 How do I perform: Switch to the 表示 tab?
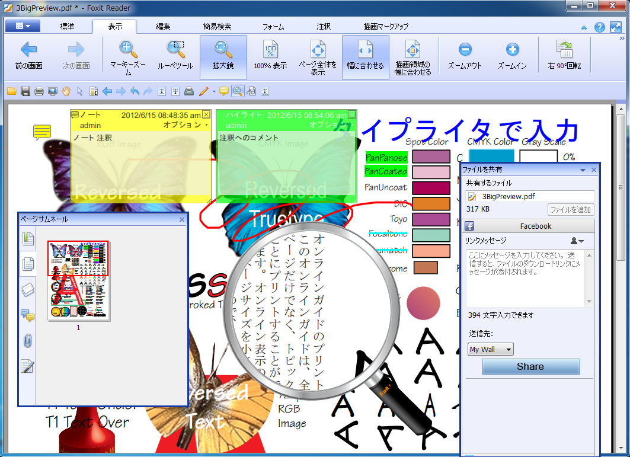point(115,27)
